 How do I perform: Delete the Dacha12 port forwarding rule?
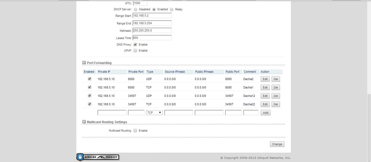click(x=276, y=96)
